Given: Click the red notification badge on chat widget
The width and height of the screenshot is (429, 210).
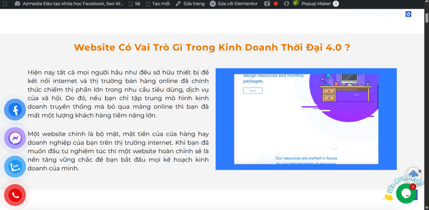Looking at the screenshot, I should pyautogui.click(x=412, y=186).
